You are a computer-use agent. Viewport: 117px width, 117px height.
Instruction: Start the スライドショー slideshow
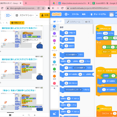click(25, 16)
